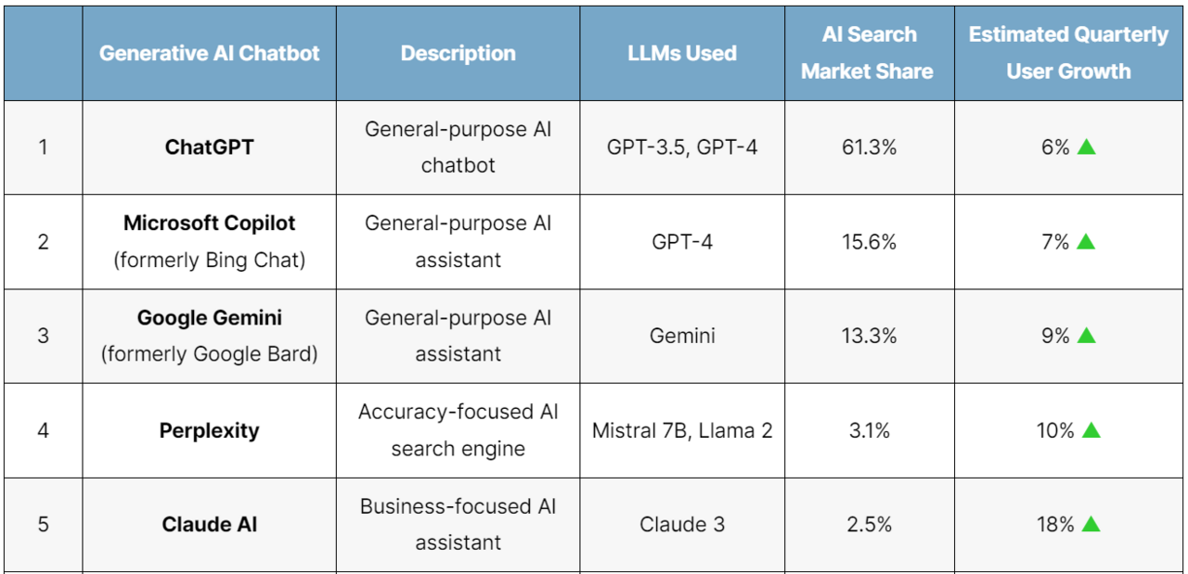
Task: Click the AI Search Market Share header
Action: point(869,53)
